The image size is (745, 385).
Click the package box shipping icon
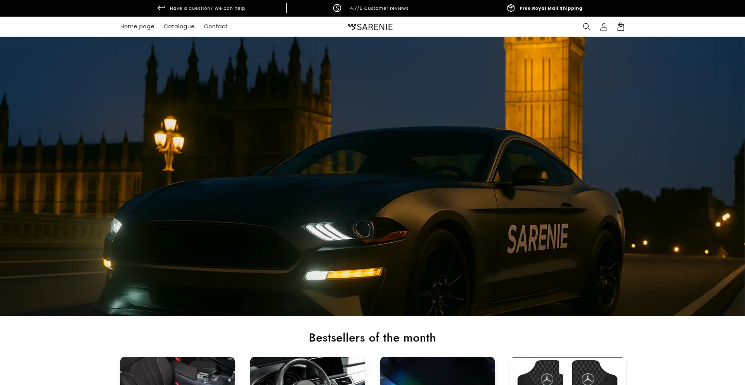tap(511, 8)
